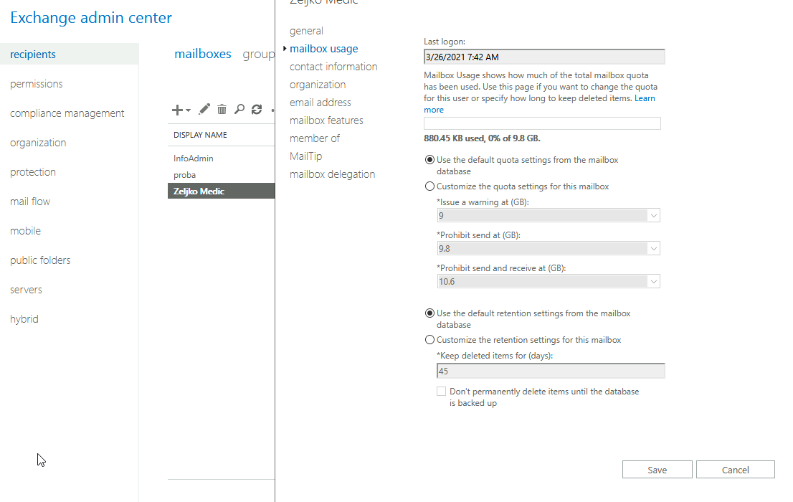The image size is (793, 502).
Task: Click the add new mailbox plus icon
Action: pos(177,110)
